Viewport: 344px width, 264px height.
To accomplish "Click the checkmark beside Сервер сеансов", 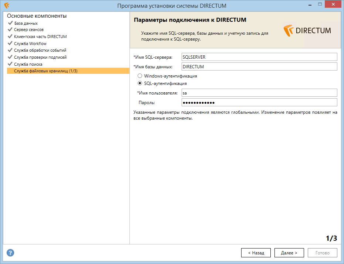I will tap(10, 29).
